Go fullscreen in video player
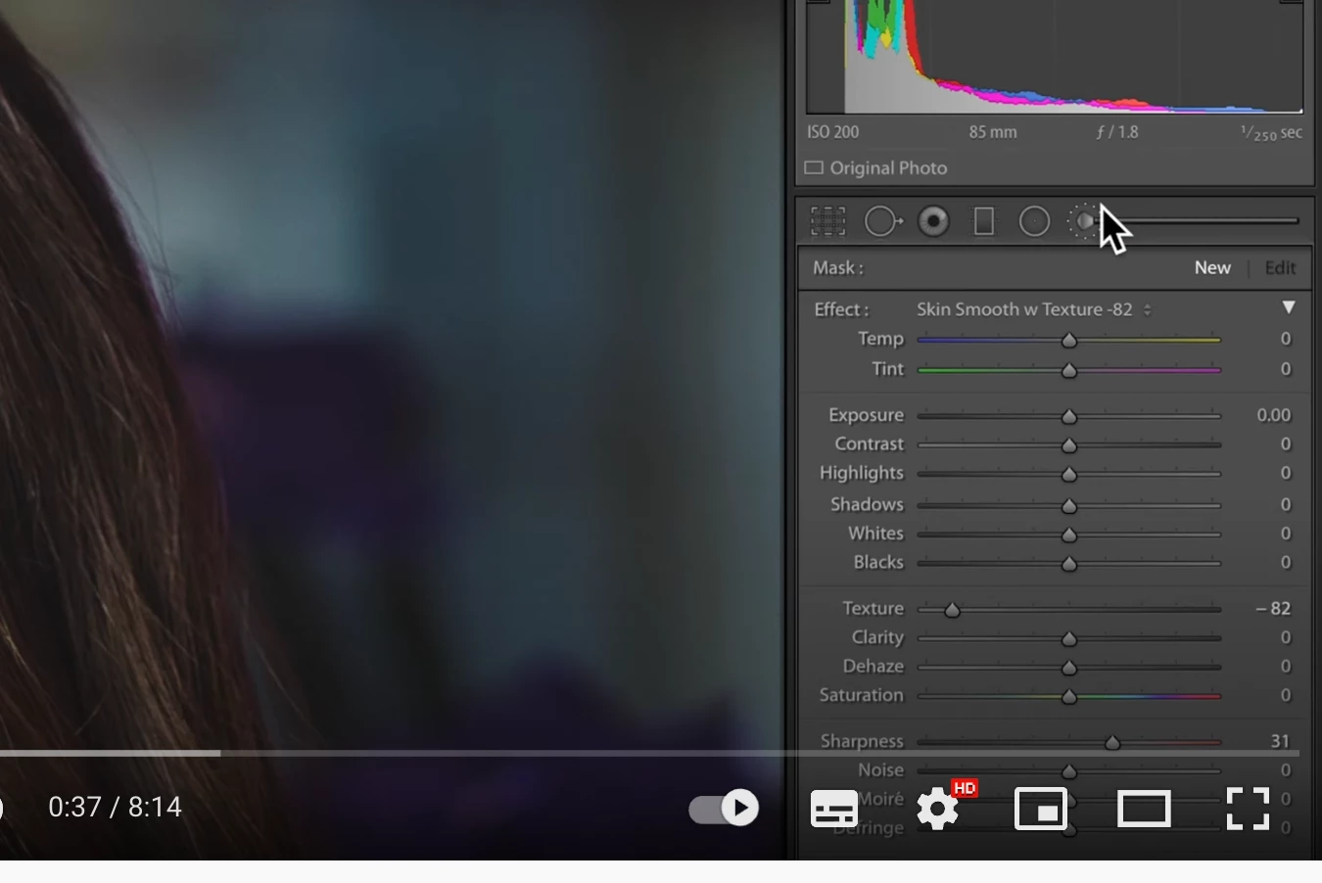This screenshot has width=1322, height=883. coord(1248,809)
